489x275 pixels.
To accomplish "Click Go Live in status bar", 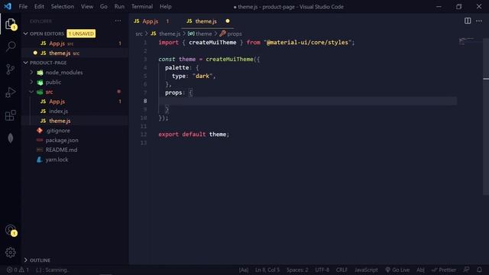I will [x=397, y=270].
